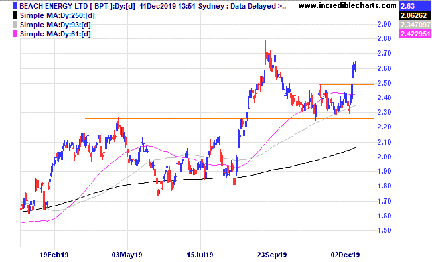Click the latest blue candlestick near 2.63

[x=356, y=67]
